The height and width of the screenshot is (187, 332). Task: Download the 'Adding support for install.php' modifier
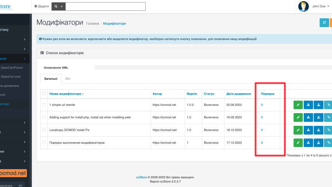click(x=308, y=117)
